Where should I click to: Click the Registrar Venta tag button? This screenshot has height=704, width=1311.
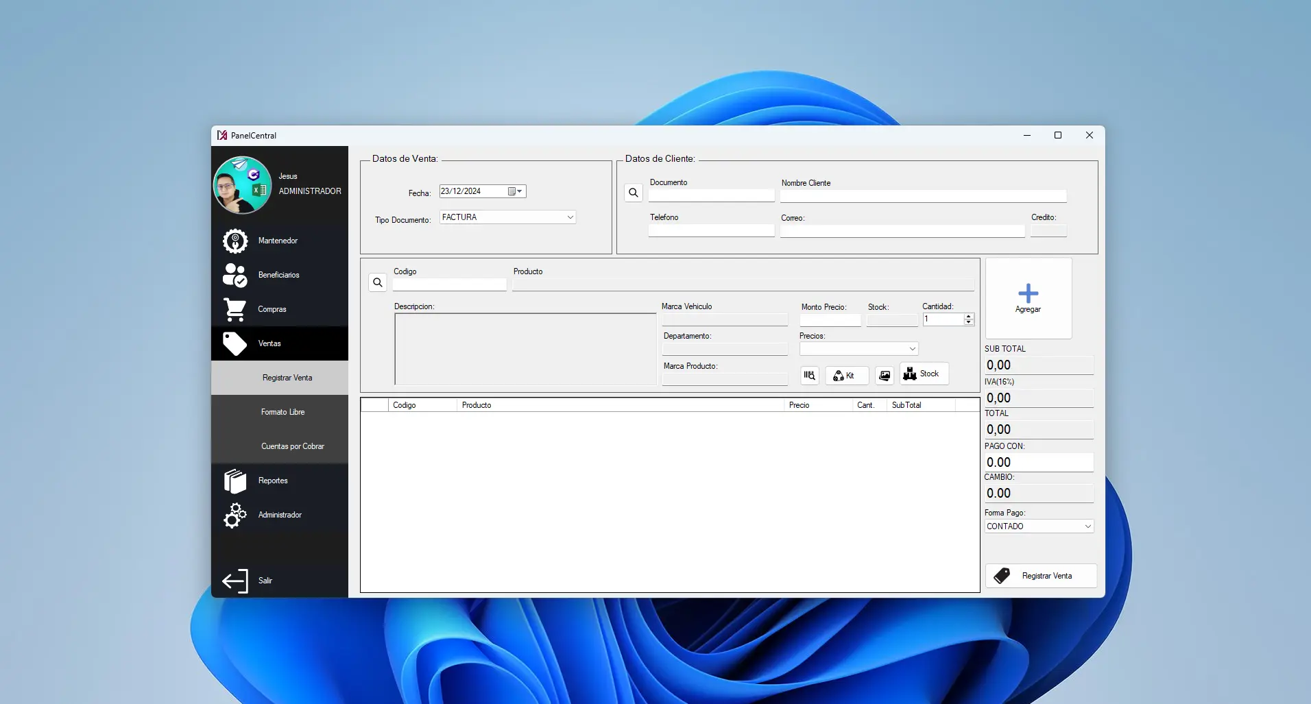[1041, 576]
